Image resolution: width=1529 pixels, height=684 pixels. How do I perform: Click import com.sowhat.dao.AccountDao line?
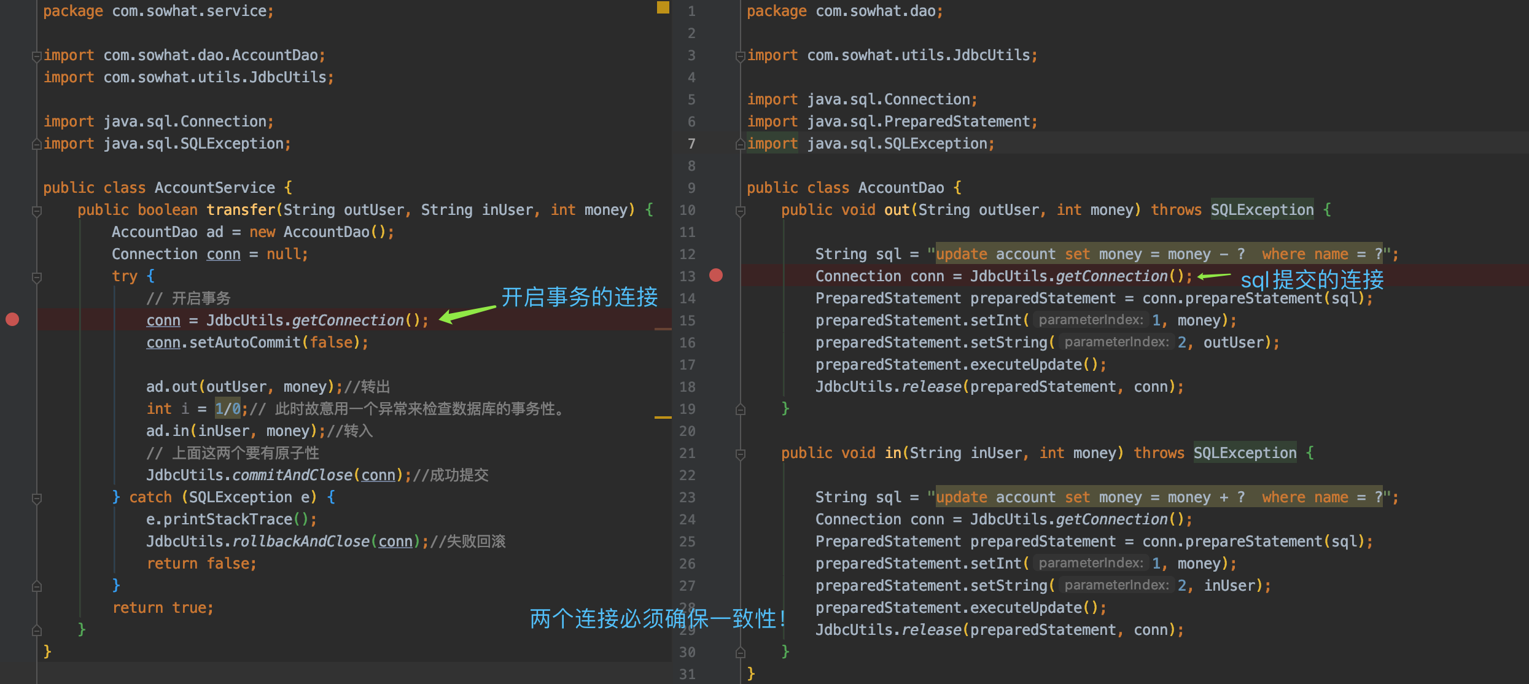click(x=184, y=55)
